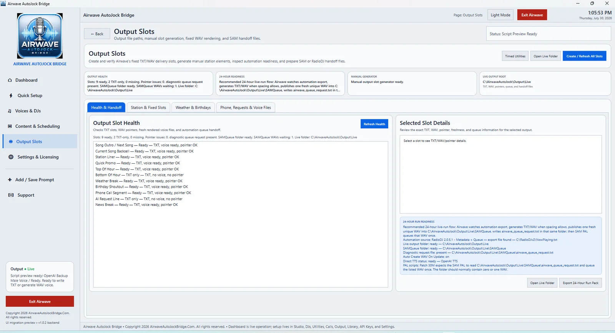This screenshot has width=615, height=333.
Task: Open the Timed Utilities button
Action: (515, 56)
